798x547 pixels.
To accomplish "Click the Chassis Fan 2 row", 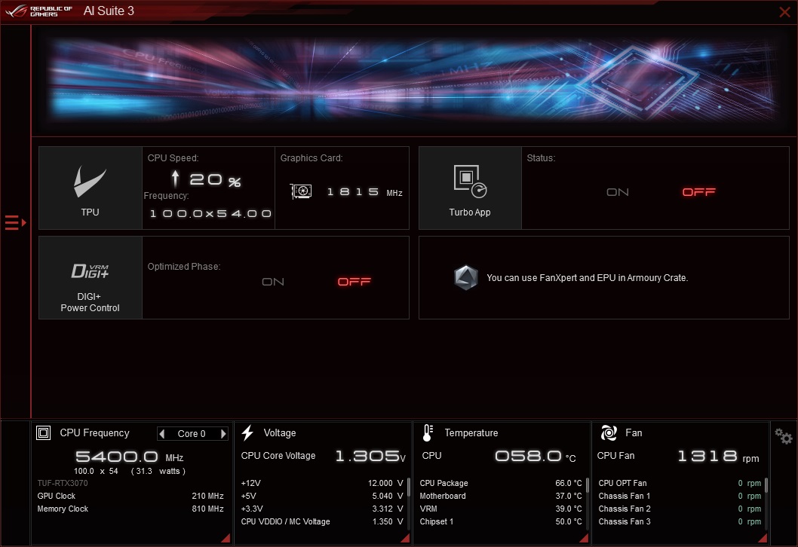I will click(x=680, y=509).
